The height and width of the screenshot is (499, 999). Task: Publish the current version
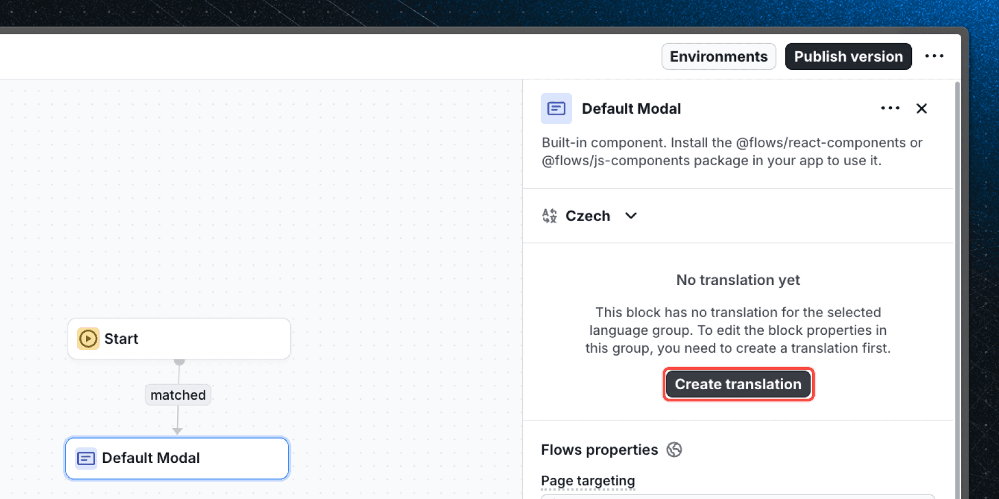[848, 57]
